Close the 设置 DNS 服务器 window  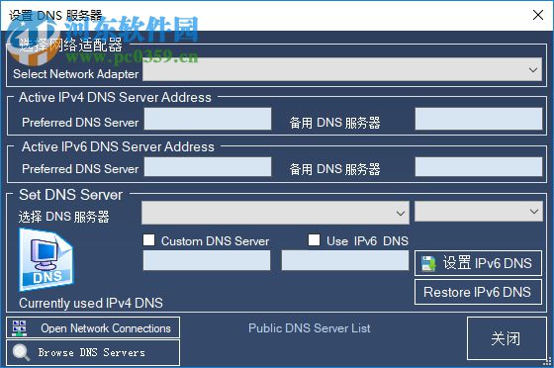tap(538, 15)
